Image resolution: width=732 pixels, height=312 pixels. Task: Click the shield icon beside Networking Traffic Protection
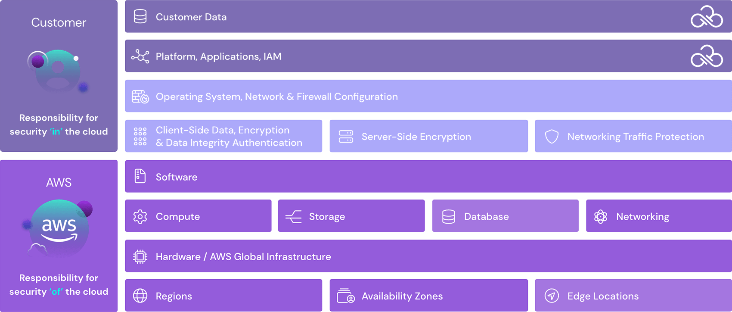pos(552,137)
